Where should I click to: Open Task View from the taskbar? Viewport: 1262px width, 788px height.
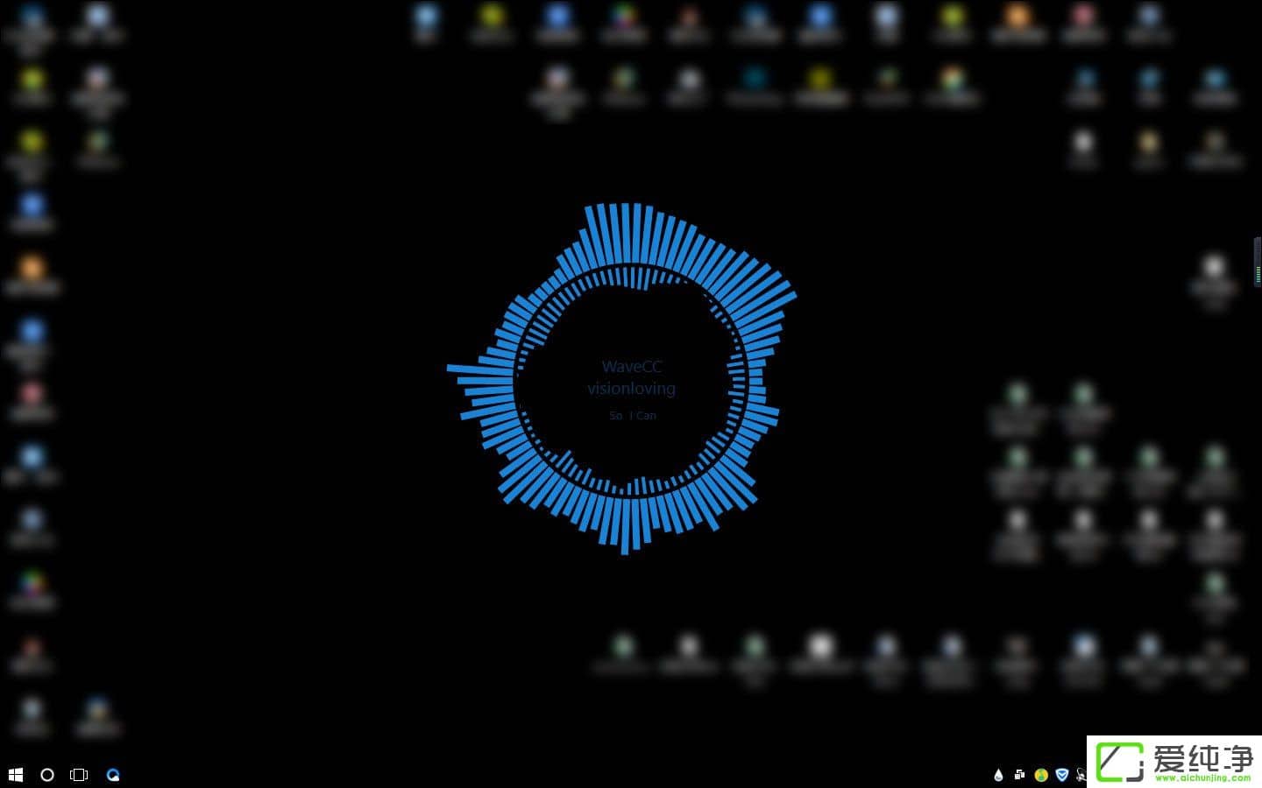point(79,775)
